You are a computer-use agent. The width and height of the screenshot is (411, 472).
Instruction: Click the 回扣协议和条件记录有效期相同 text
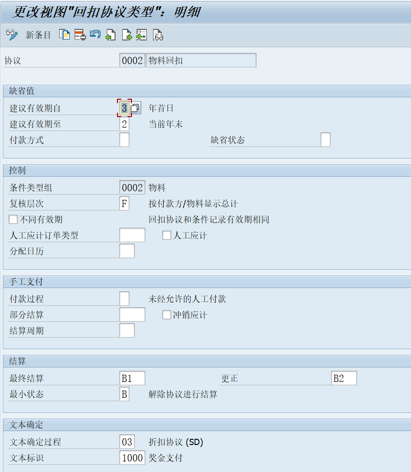(x=209, y=220)
